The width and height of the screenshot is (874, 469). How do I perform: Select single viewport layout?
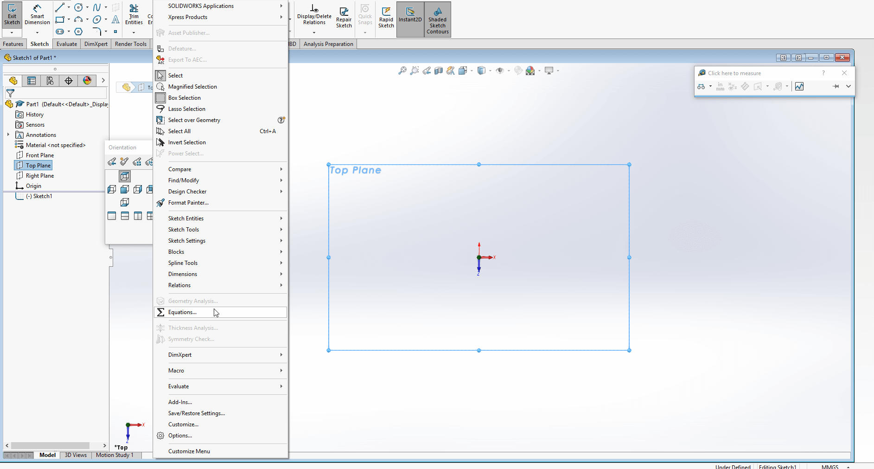(x=112, y=216)
